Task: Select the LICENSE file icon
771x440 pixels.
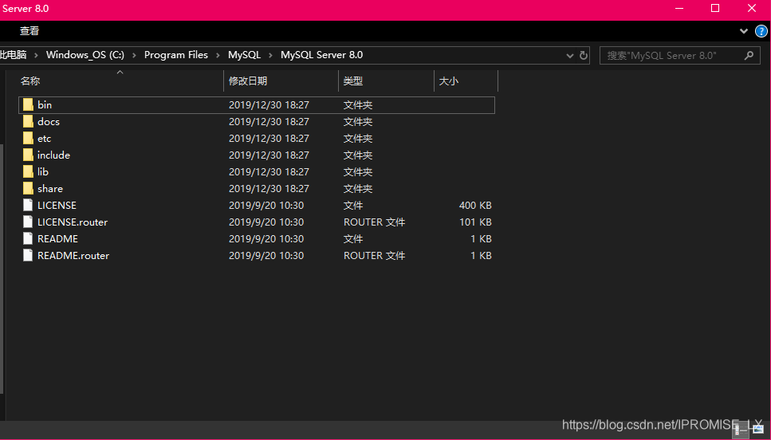Action: coord(28,205)
